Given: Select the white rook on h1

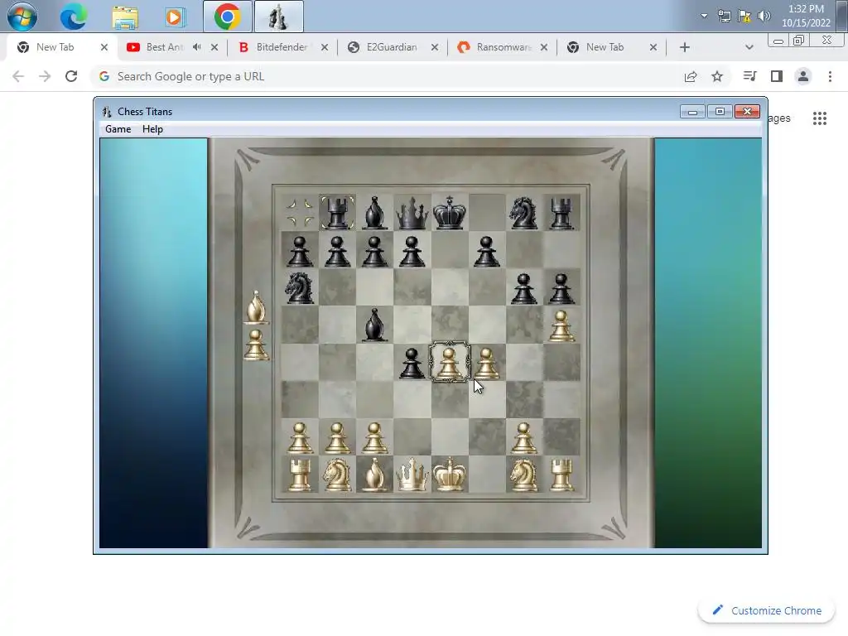Looking at the screenshot, I should tap(561, 474).
